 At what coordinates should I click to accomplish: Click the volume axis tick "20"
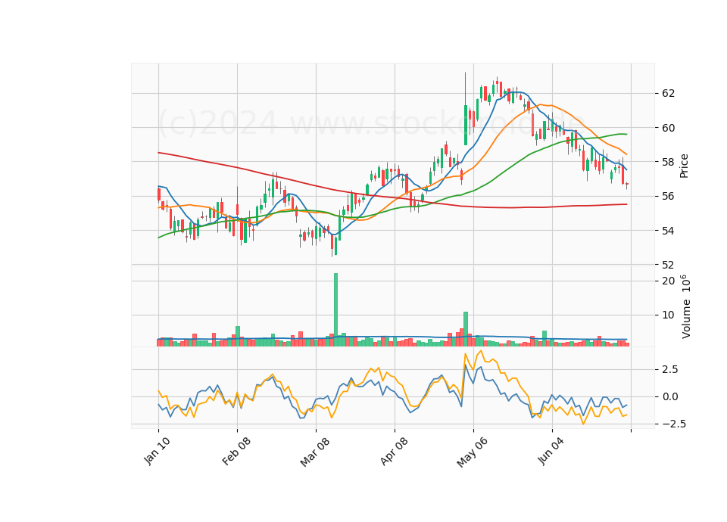(668, 281)
